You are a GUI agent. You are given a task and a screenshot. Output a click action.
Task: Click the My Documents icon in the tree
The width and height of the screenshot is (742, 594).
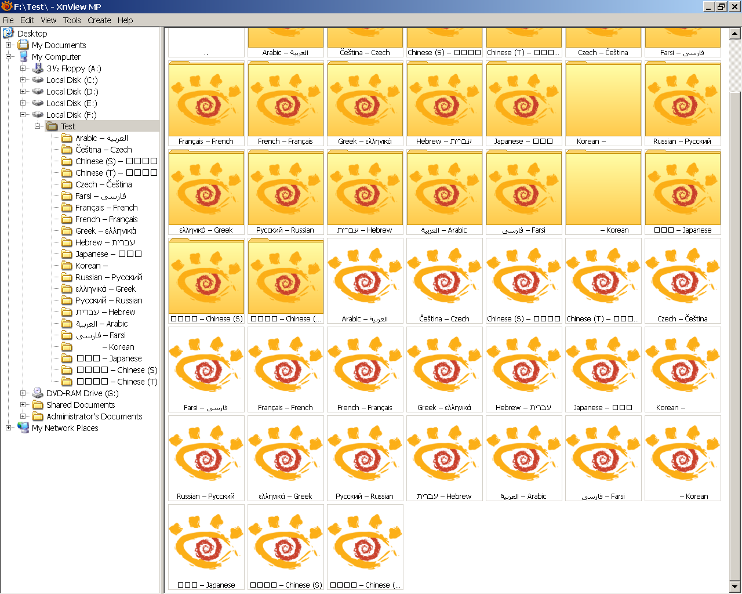tap(23, 45)
